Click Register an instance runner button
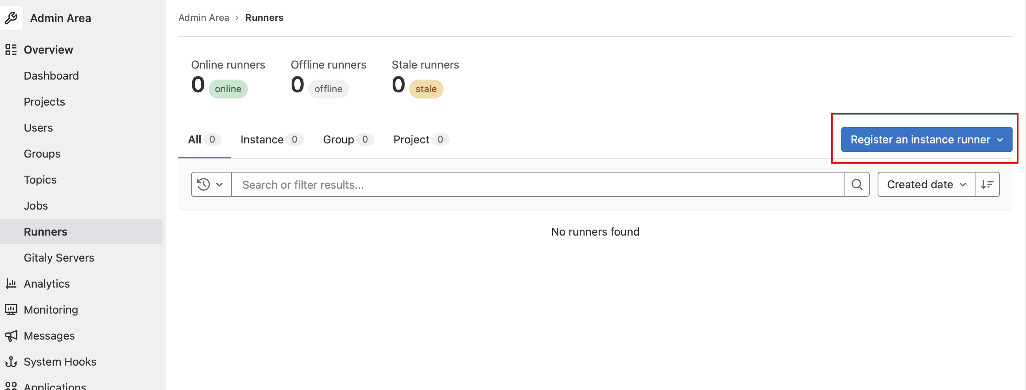This screenshot has width=1026, height=390. click(927, 139)
